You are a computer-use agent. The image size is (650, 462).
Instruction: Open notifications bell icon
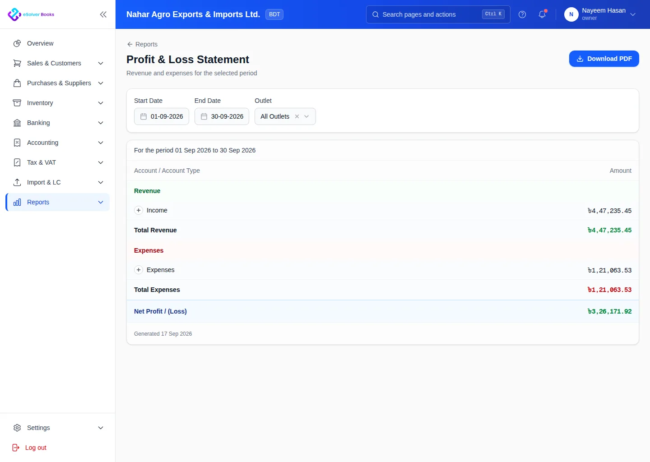point(542,14)
